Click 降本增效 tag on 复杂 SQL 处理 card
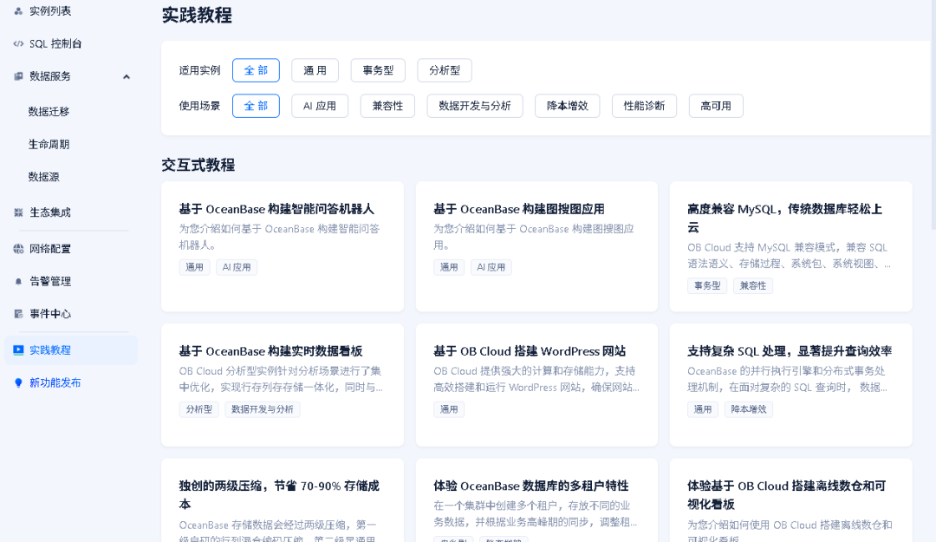Screen dimensions: 936x542 pyautogui.click(x=749, y=409)
